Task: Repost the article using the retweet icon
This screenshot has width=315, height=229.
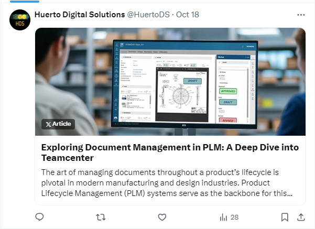Action: [x=101, y=217]
